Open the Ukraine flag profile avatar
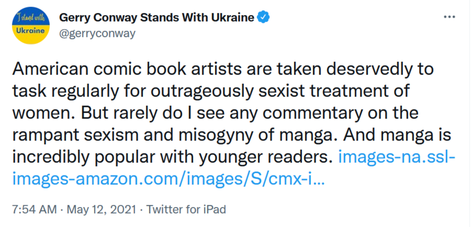This screenshot has height=227, width=472. [x=31, y=25]
